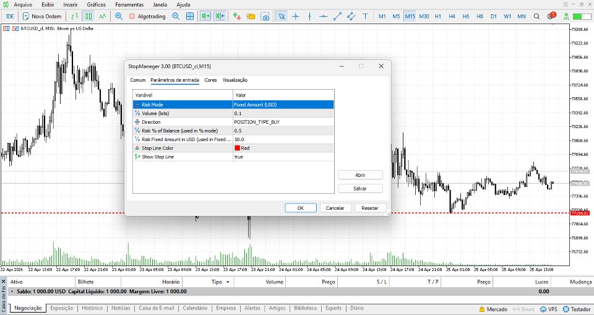
Task: Open account notifications icon with badge
Action: click(x=551, y=16)
